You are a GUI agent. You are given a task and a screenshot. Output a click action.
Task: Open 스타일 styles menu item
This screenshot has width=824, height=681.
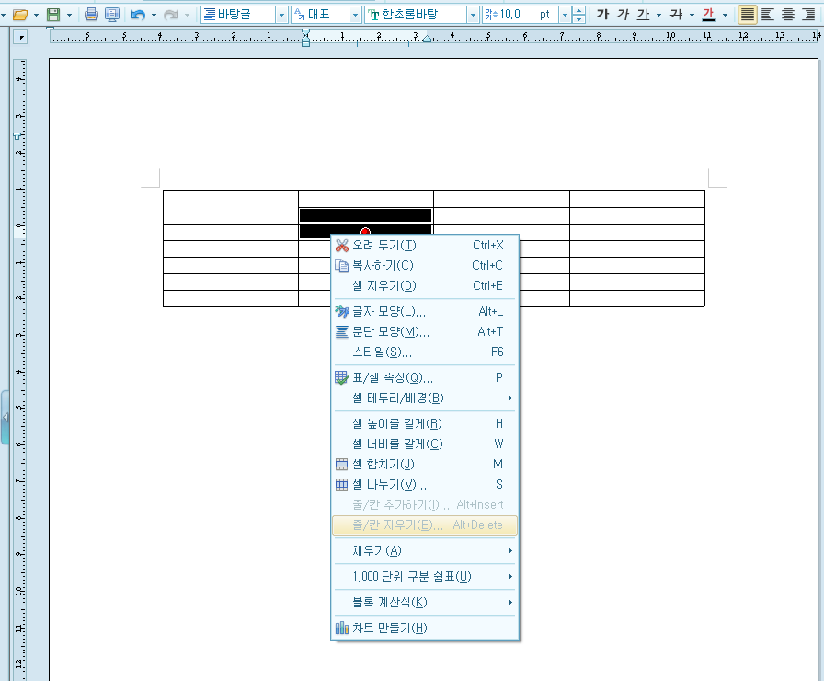click(425, 352)
